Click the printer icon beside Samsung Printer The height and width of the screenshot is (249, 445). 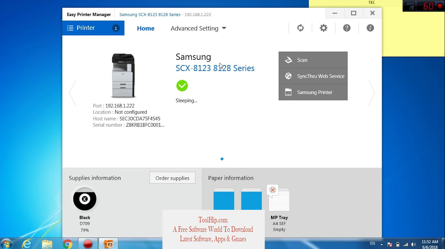coord(289,92)
